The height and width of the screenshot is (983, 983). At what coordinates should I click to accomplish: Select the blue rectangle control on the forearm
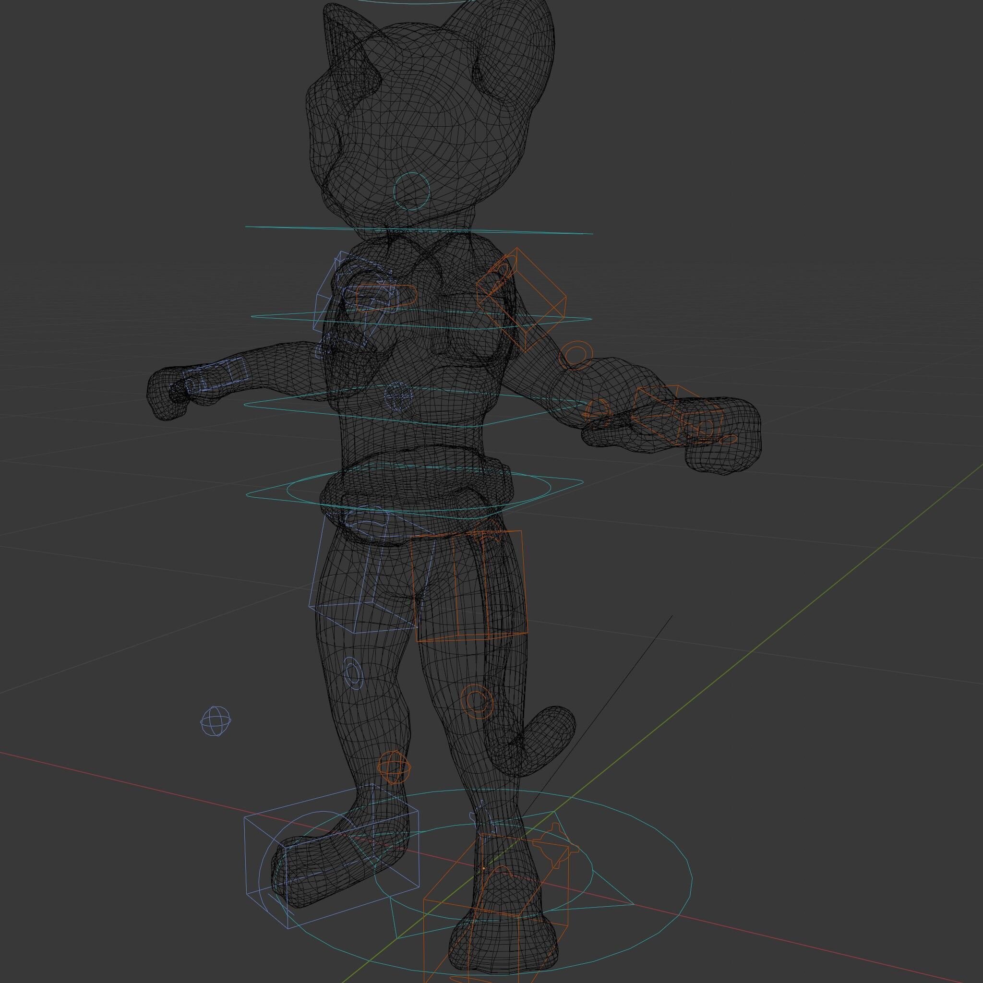point(216,375)
